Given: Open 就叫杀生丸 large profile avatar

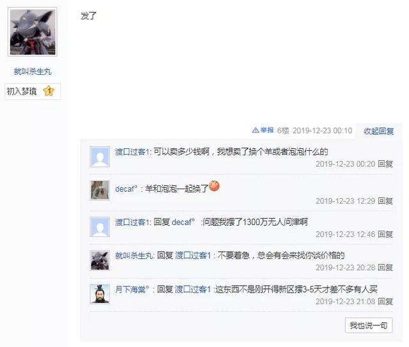Looking at the screenshot, I should point(33,32).
